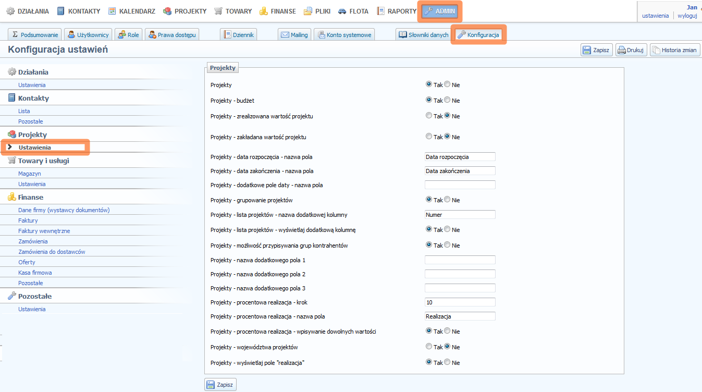
Task: Select Tak for 'zrealizowana wartość projektu'
Action: [x=429, y=116]
